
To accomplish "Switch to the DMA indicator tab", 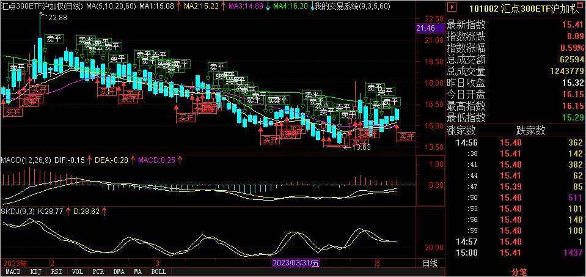I will click(x=119, y=271).
